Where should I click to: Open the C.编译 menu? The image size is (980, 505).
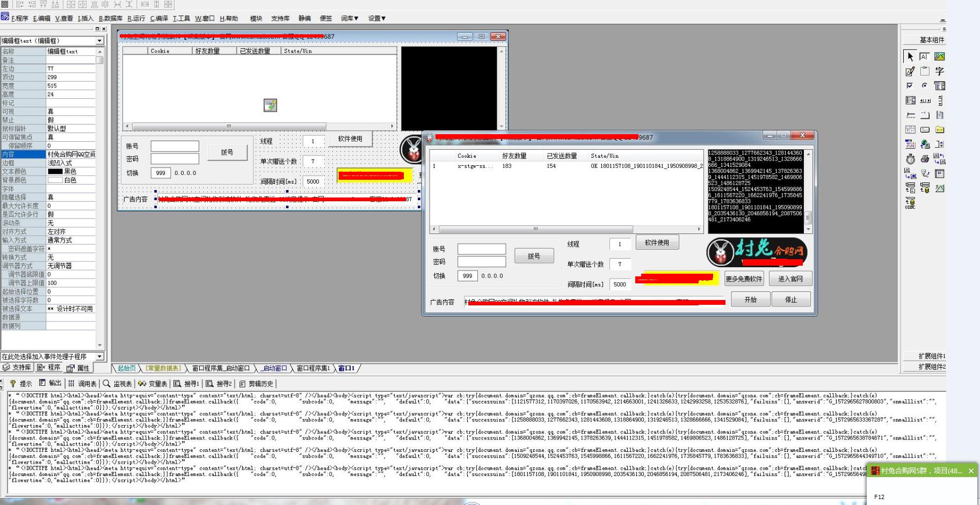click(159, 18)
